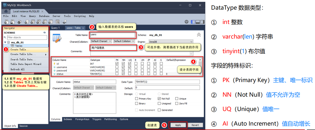Toggle NN checkbox for password row

(123, 71)
